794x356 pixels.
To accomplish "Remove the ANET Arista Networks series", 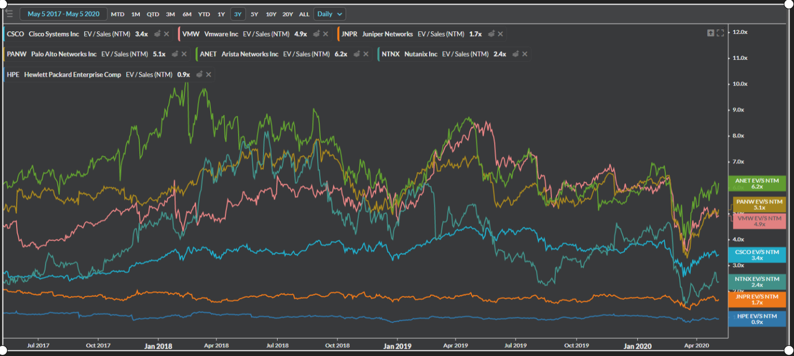I will [366, 54].
